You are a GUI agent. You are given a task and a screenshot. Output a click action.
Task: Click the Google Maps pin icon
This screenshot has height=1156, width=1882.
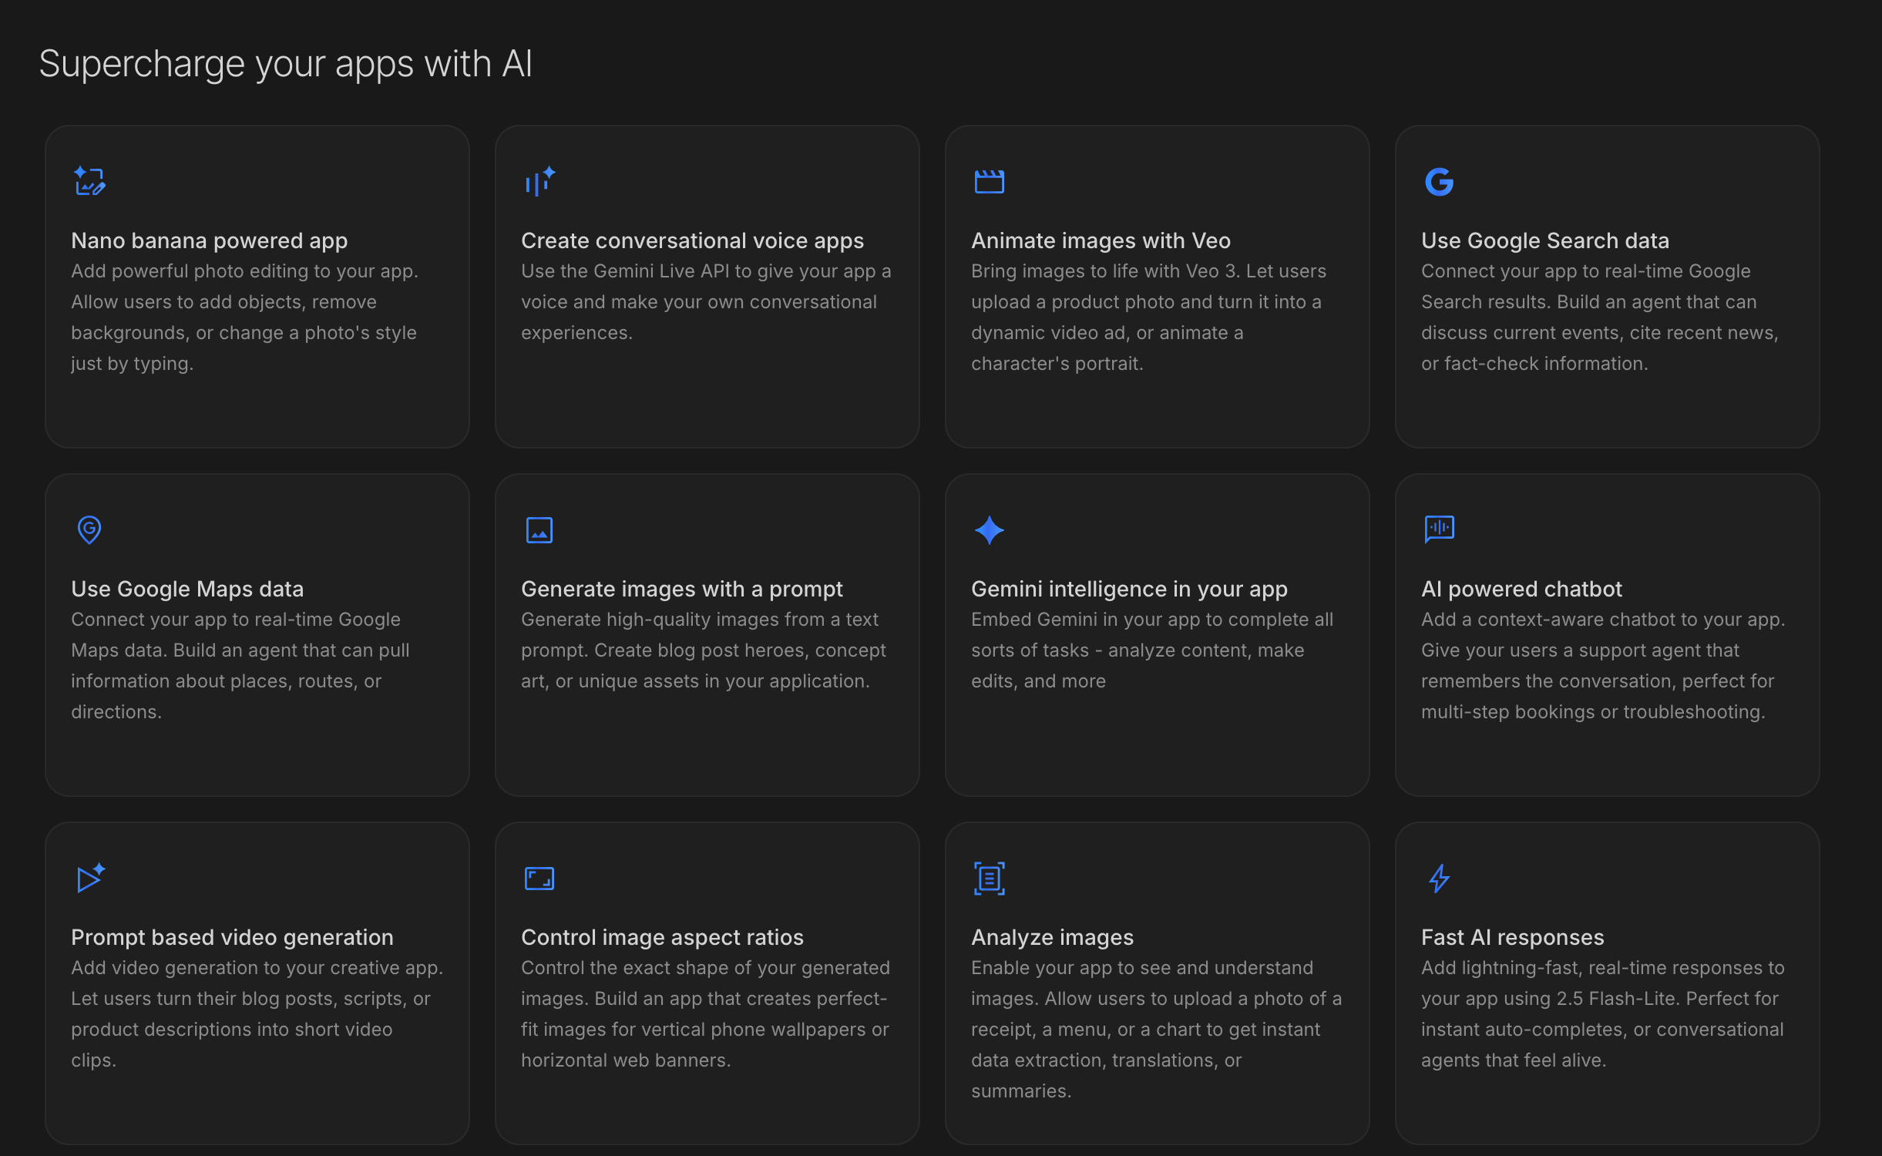pyautogui.click(x=89, y=530)
